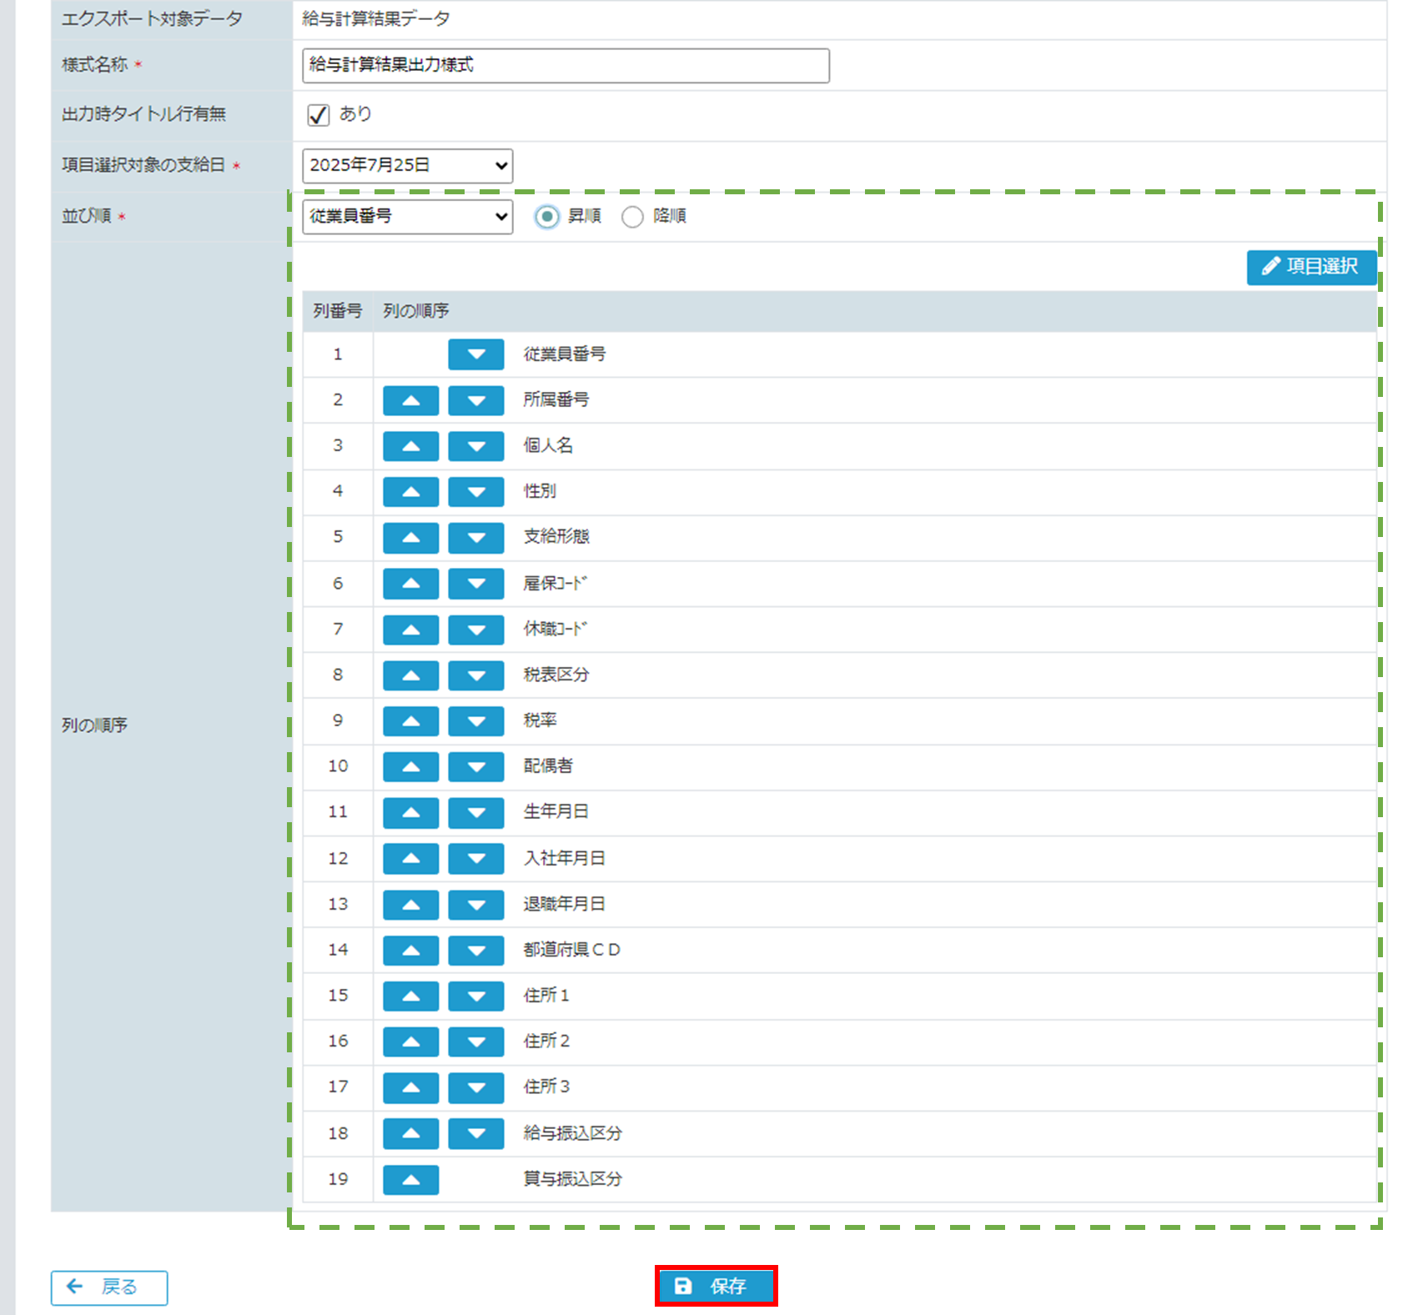The width and height of the screenshot is (1423, 1315).
Task: Select 昇順 sort order radio button
Action: click(x=547, y=217)
